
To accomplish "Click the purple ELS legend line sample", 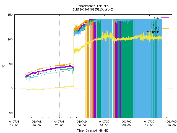I will 165,18.
